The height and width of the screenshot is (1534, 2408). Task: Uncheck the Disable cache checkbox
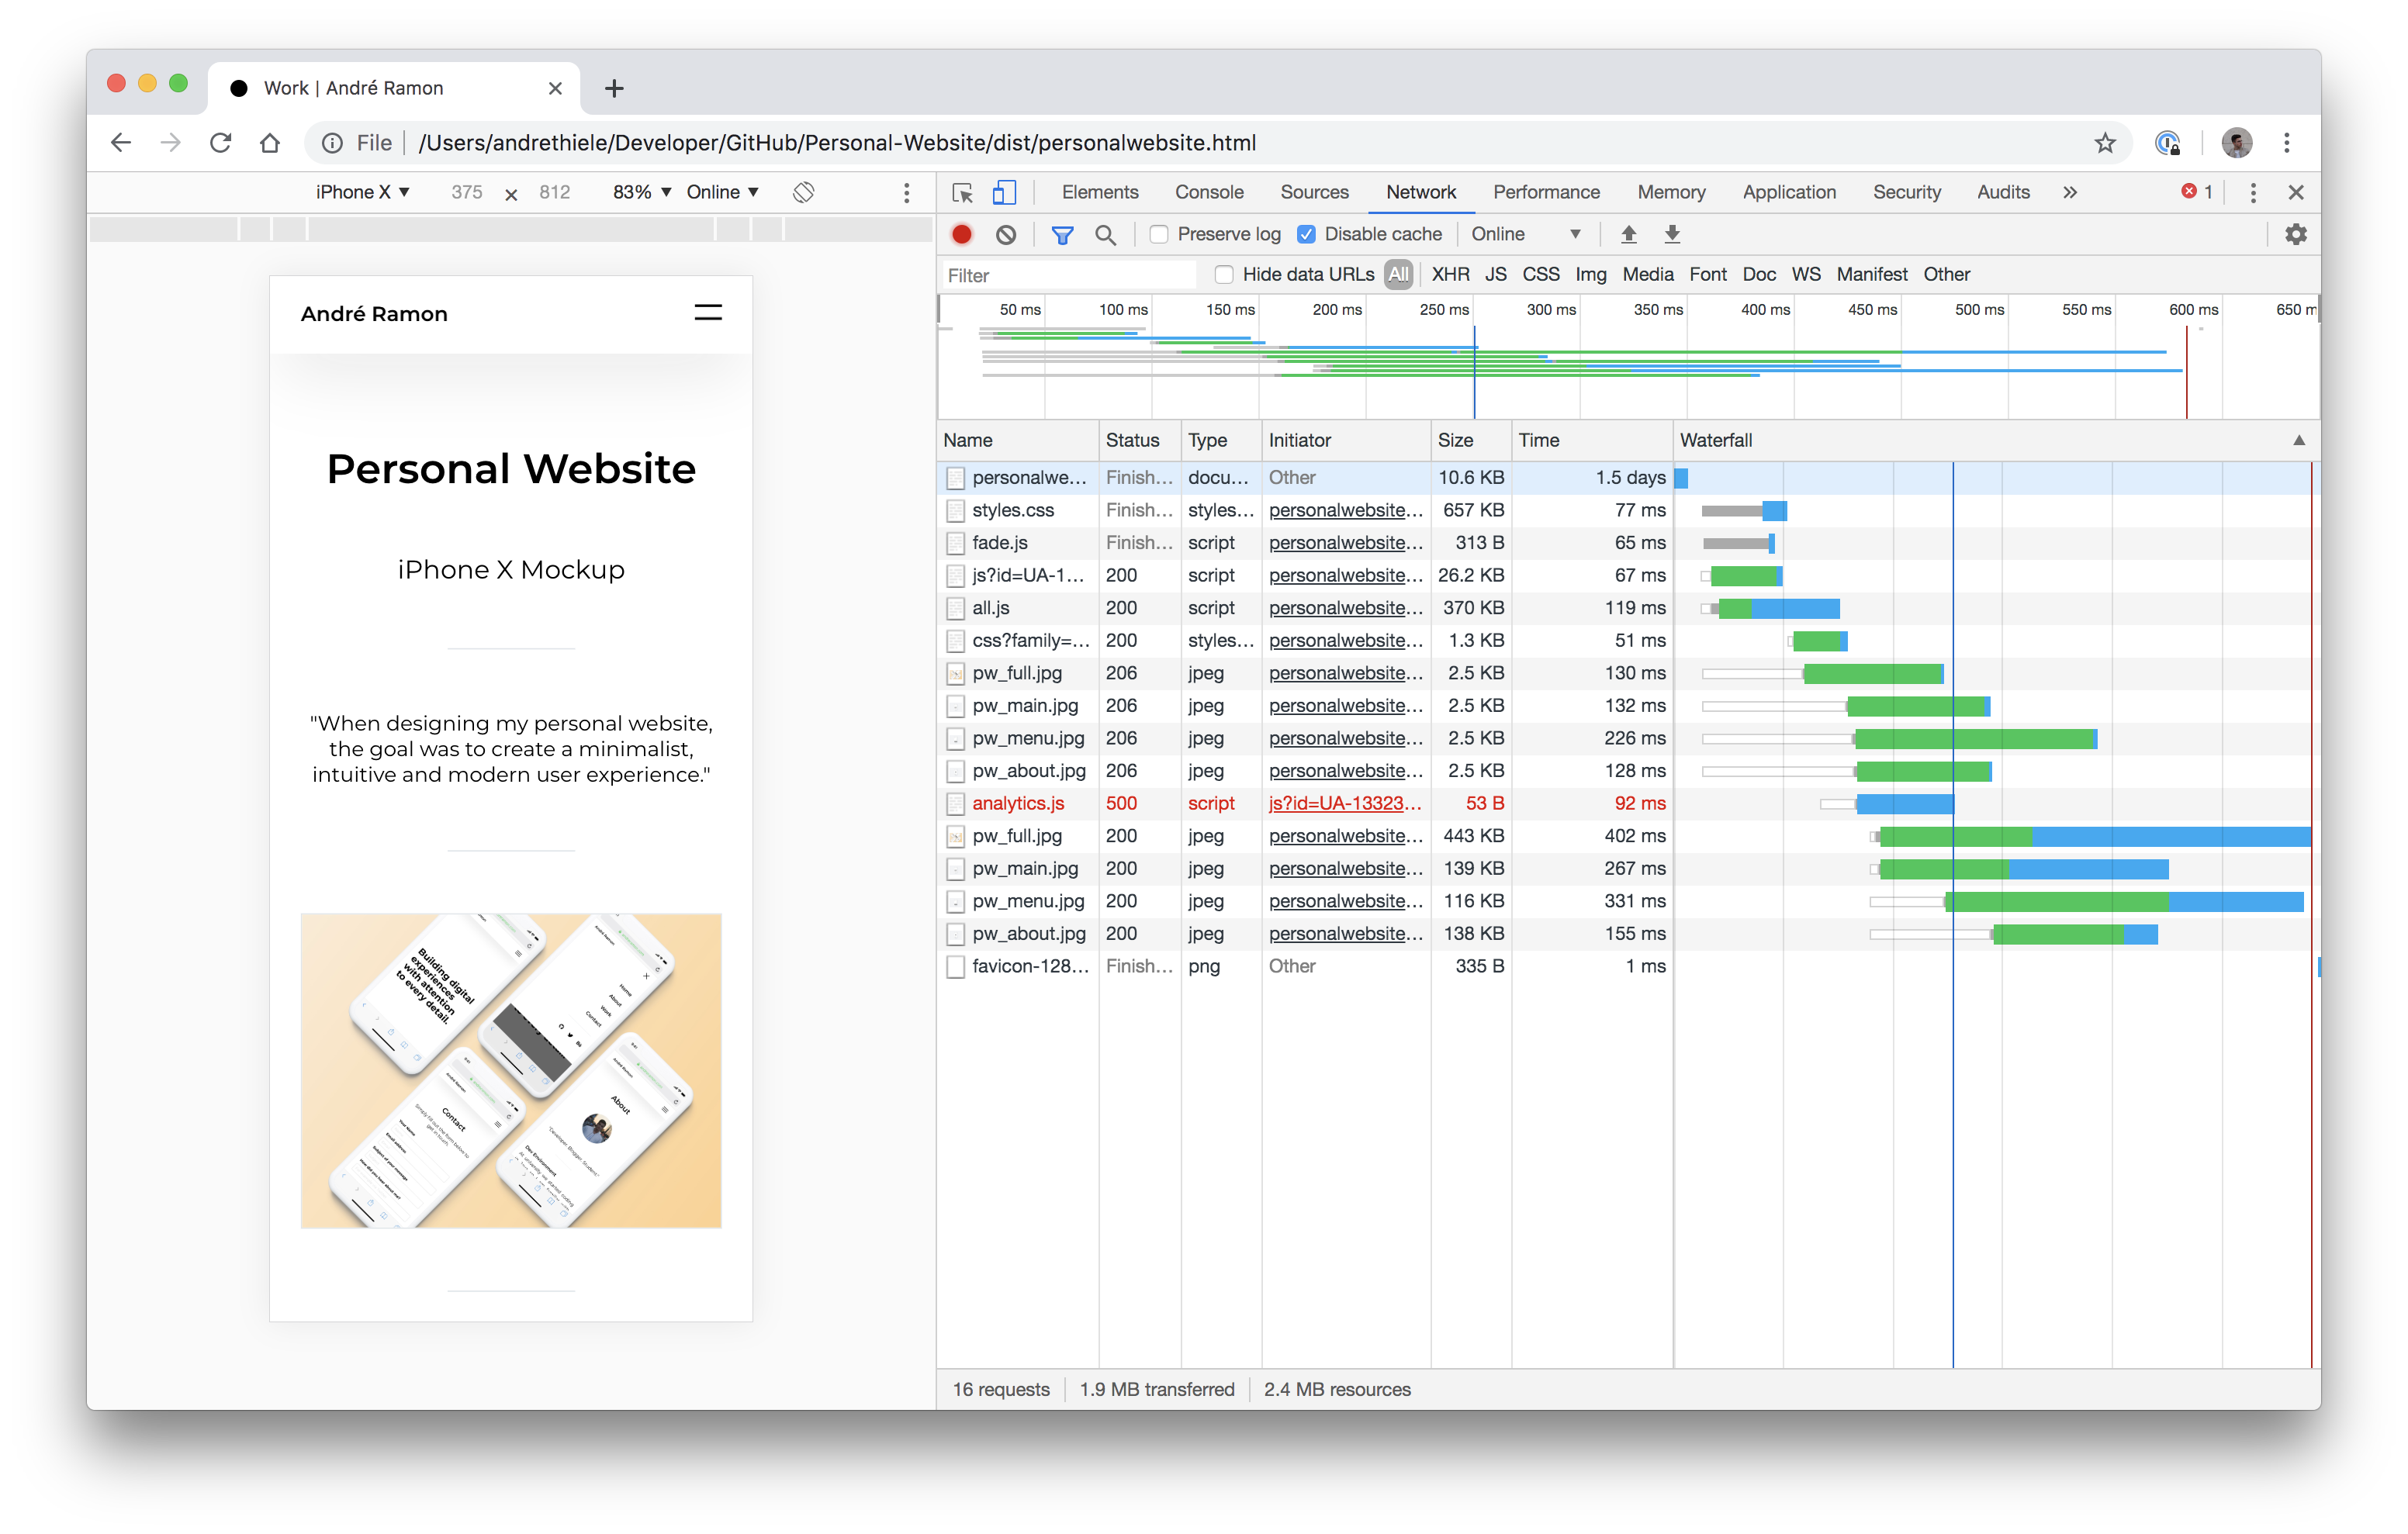(1306, 234)
